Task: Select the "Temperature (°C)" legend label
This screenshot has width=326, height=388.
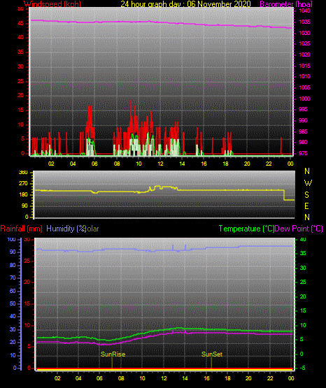Action: pos(246,229)
